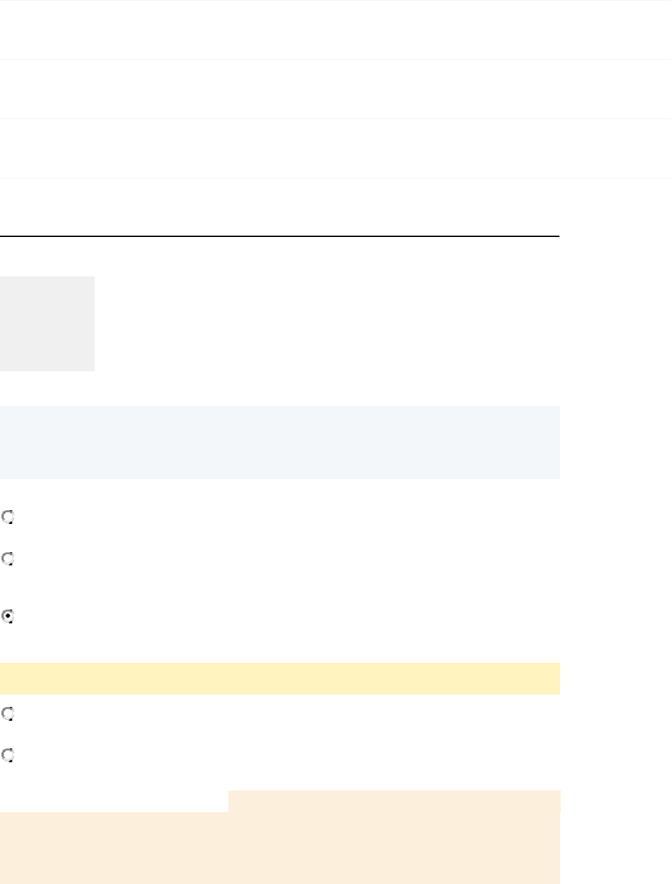Select the first radio button above the yellow bar
This screenshot has height=884, width=672.
8,517
